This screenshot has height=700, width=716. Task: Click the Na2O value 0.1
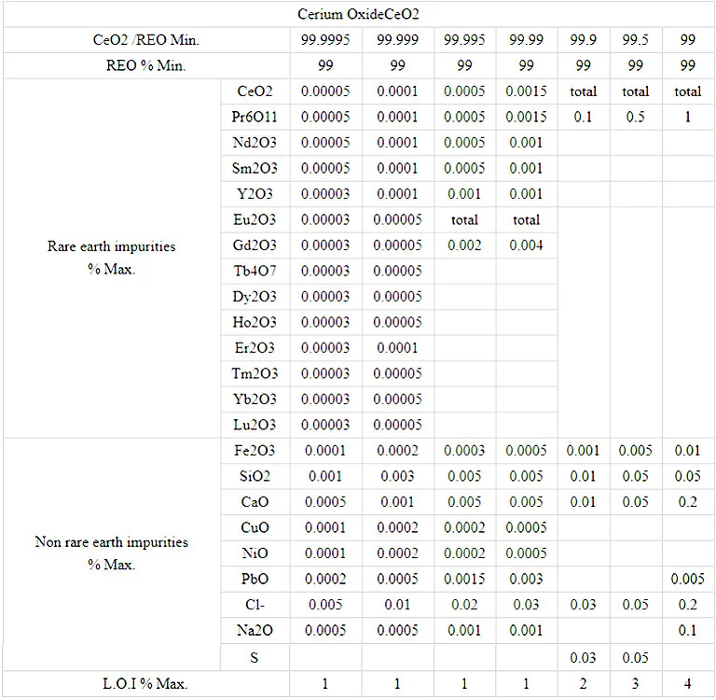pyautogui.click(x=687, y=630)
